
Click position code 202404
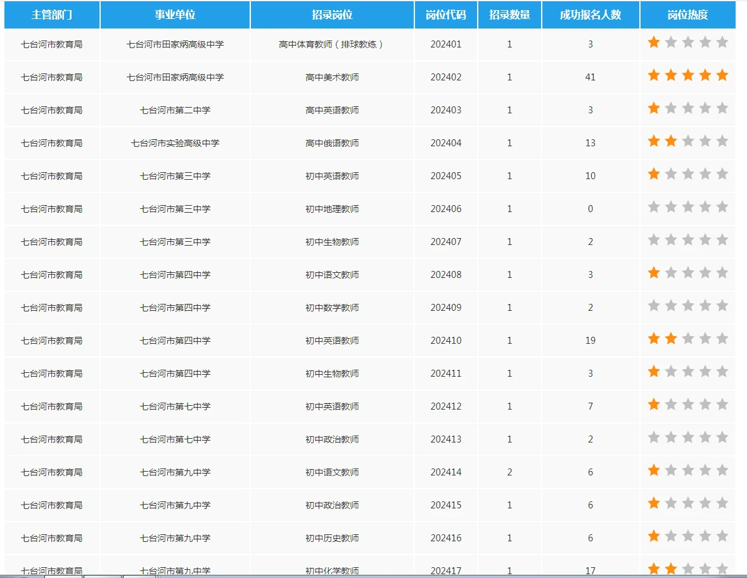pyautogui.click(x=446, y=143)
